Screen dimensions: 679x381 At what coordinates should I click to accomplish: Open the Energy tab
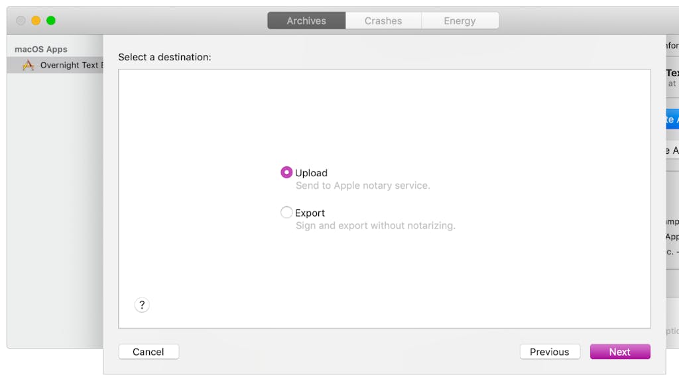460,21
